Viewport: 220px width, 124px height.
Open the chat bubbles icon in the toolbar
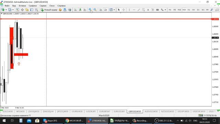coord(217,10)
